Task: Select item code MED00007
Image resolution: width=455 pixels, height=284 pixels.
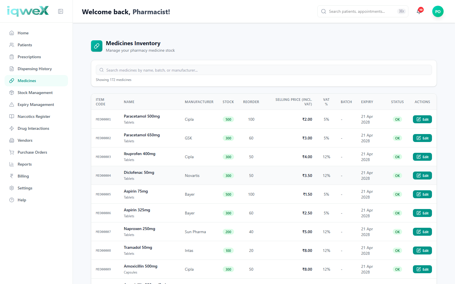Action: (103, 232)
